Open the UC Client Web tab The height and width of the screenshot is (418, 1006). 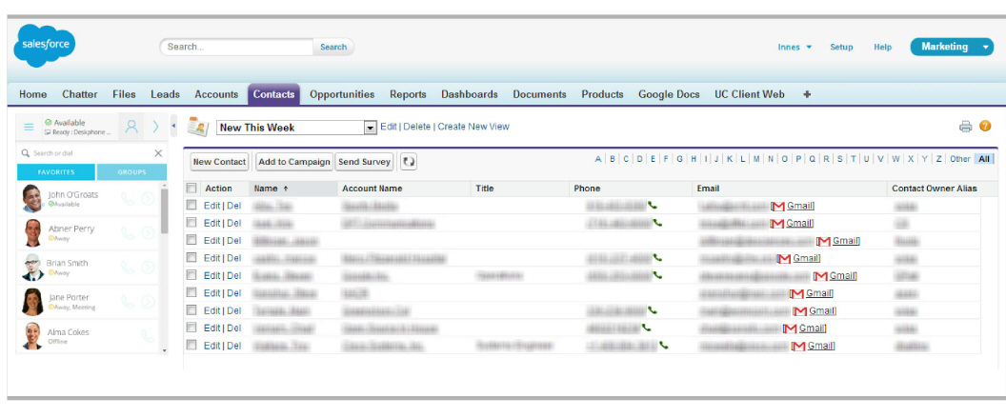(750, 94)
